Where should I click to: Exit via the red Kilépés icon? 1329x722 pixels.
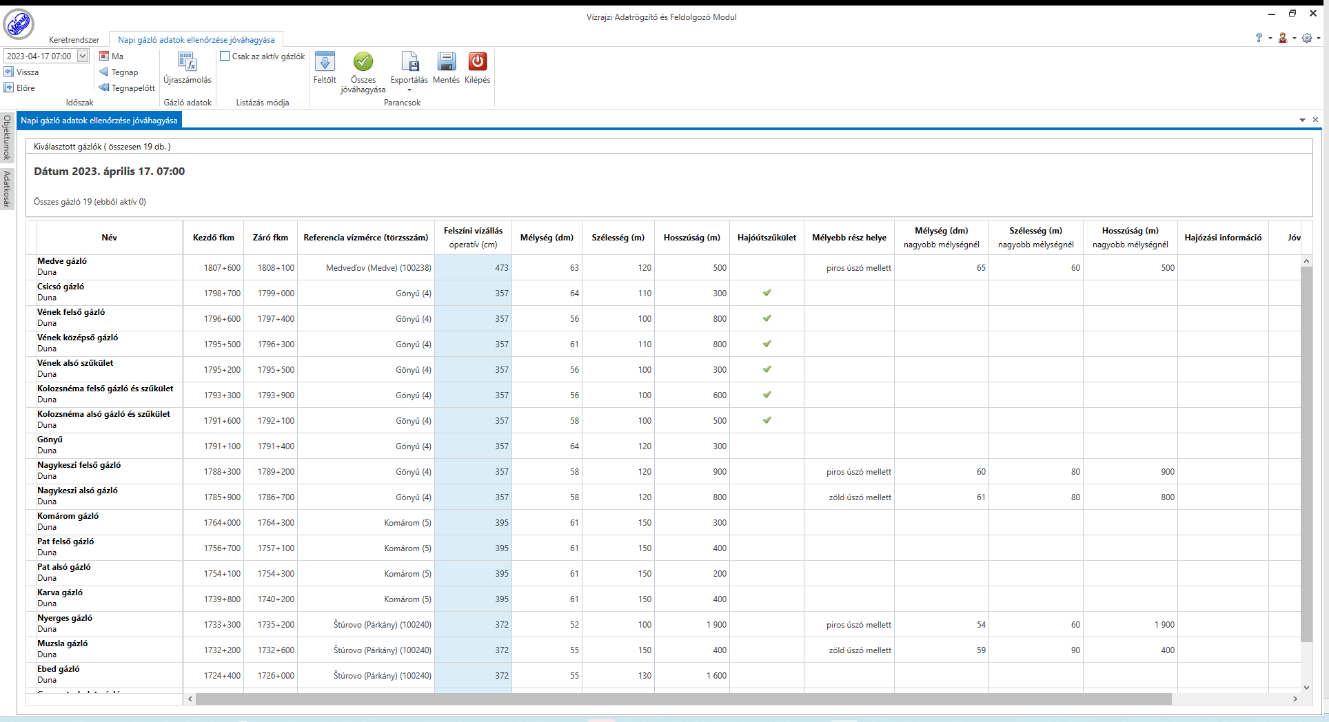(x=478, y=62)
